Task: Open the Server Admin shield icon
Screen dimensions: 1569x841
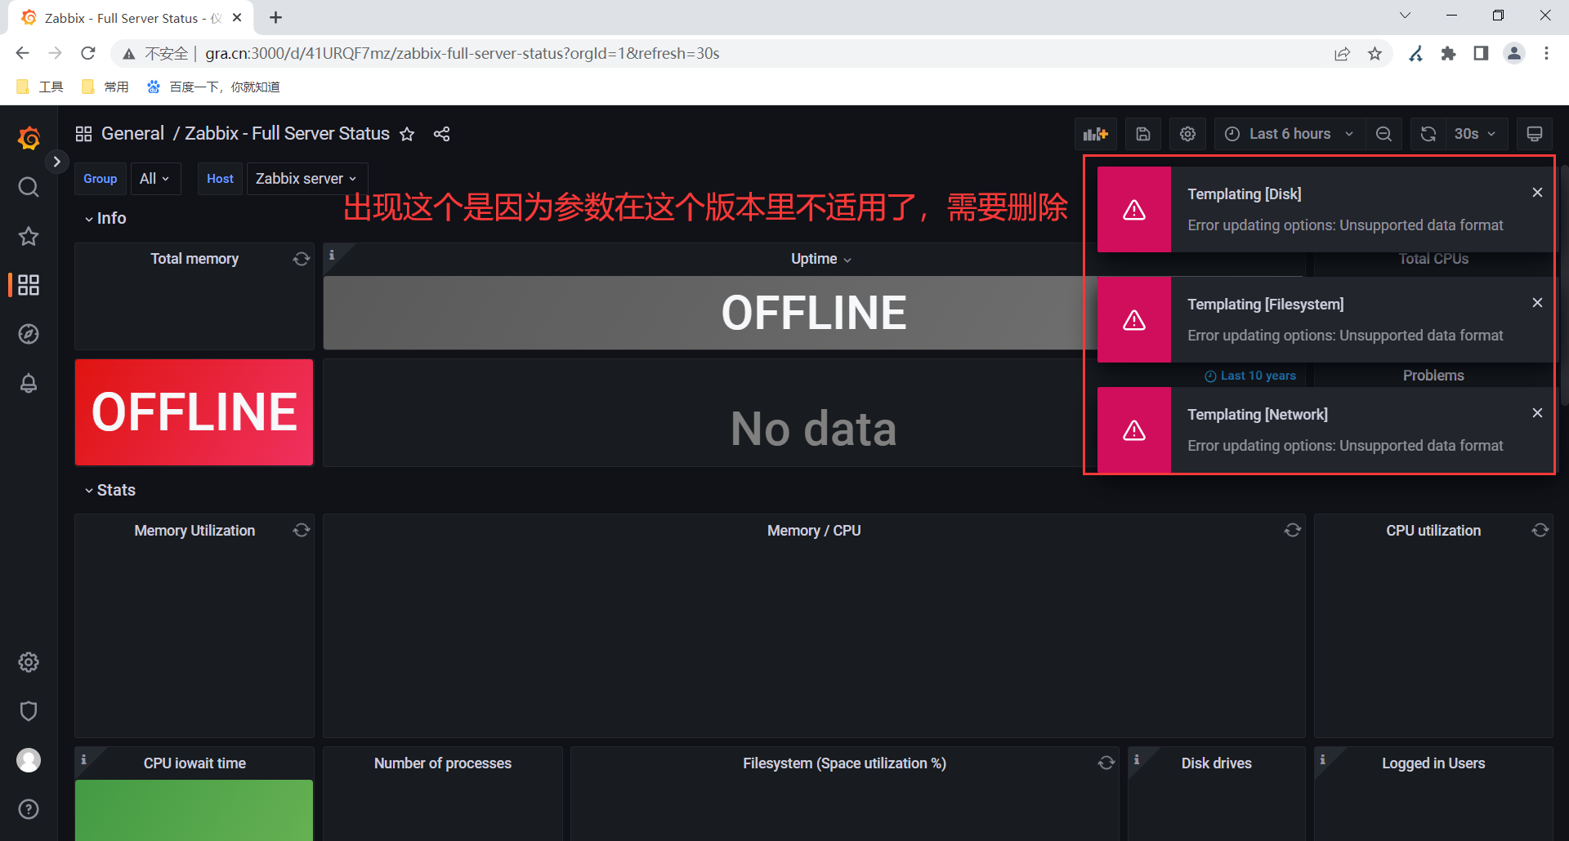Action: coord(29,711)
